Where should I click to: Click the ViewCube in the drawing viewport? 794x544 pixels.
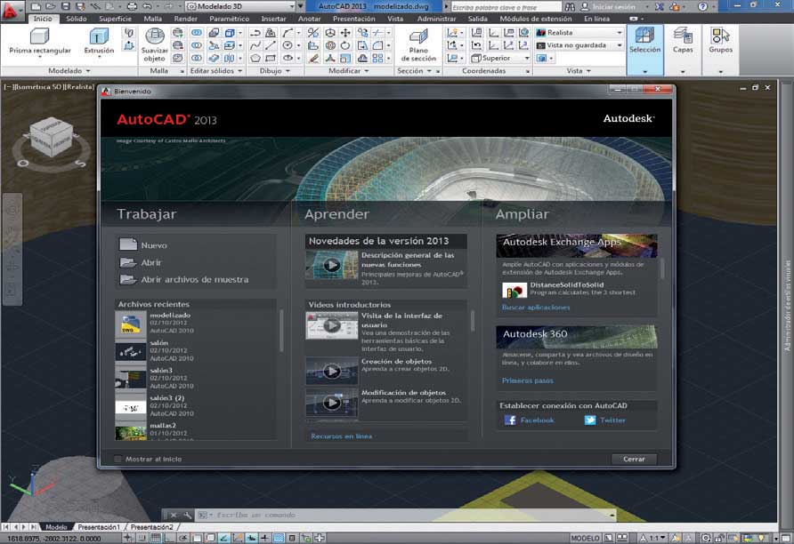pos(51,137)
